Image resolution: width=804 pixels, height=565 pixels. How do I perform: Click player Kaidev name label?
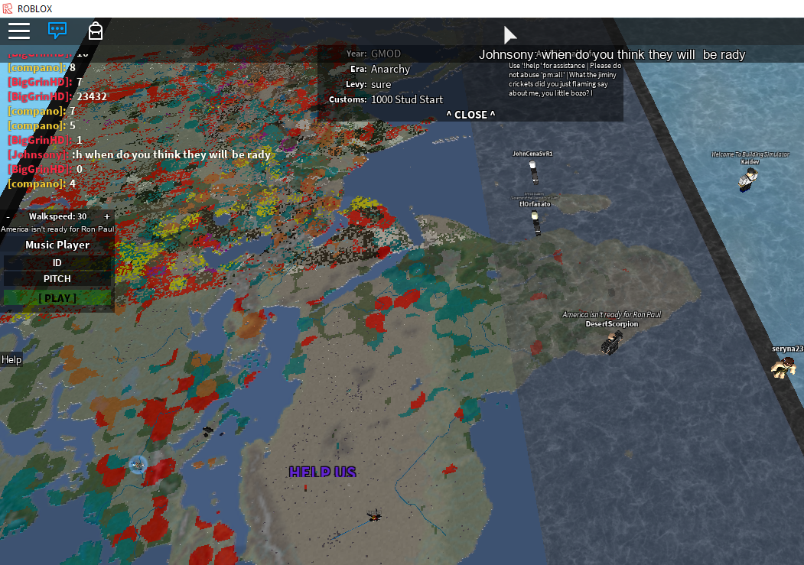750,162
